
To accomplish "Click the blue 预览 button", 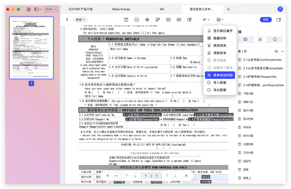I will click(x=266, y=20).
